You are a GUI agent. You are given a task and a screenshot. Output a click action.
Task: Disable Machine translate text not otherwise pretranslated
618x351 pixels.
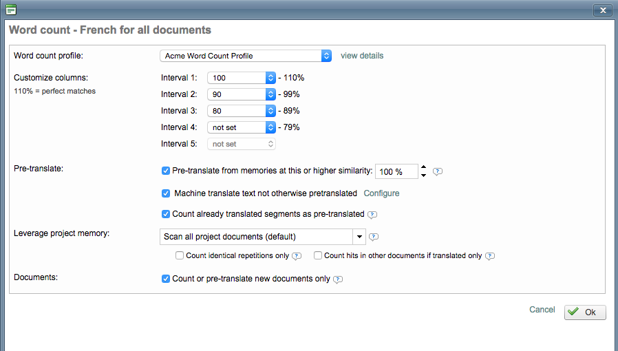tap(166, 193)
